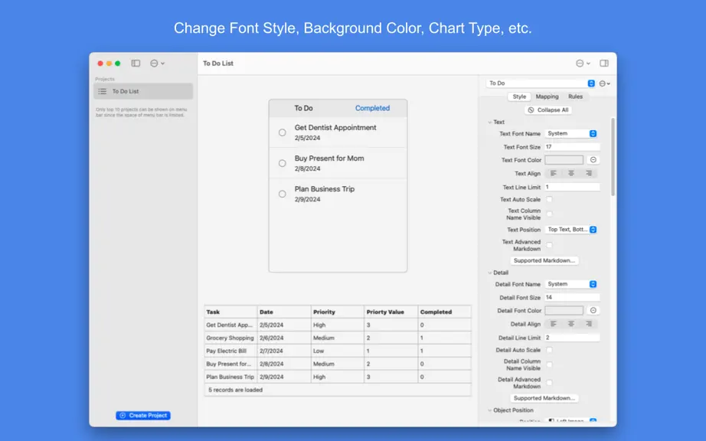Click the Text Font Size field
706x441 pixels.
click(x=572, y=147)
